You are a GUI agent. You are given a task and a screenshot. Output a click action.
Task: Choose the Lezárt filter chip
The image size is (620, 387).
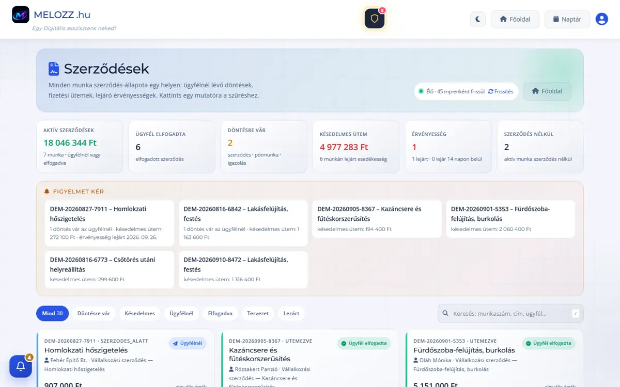pos(291,313)
